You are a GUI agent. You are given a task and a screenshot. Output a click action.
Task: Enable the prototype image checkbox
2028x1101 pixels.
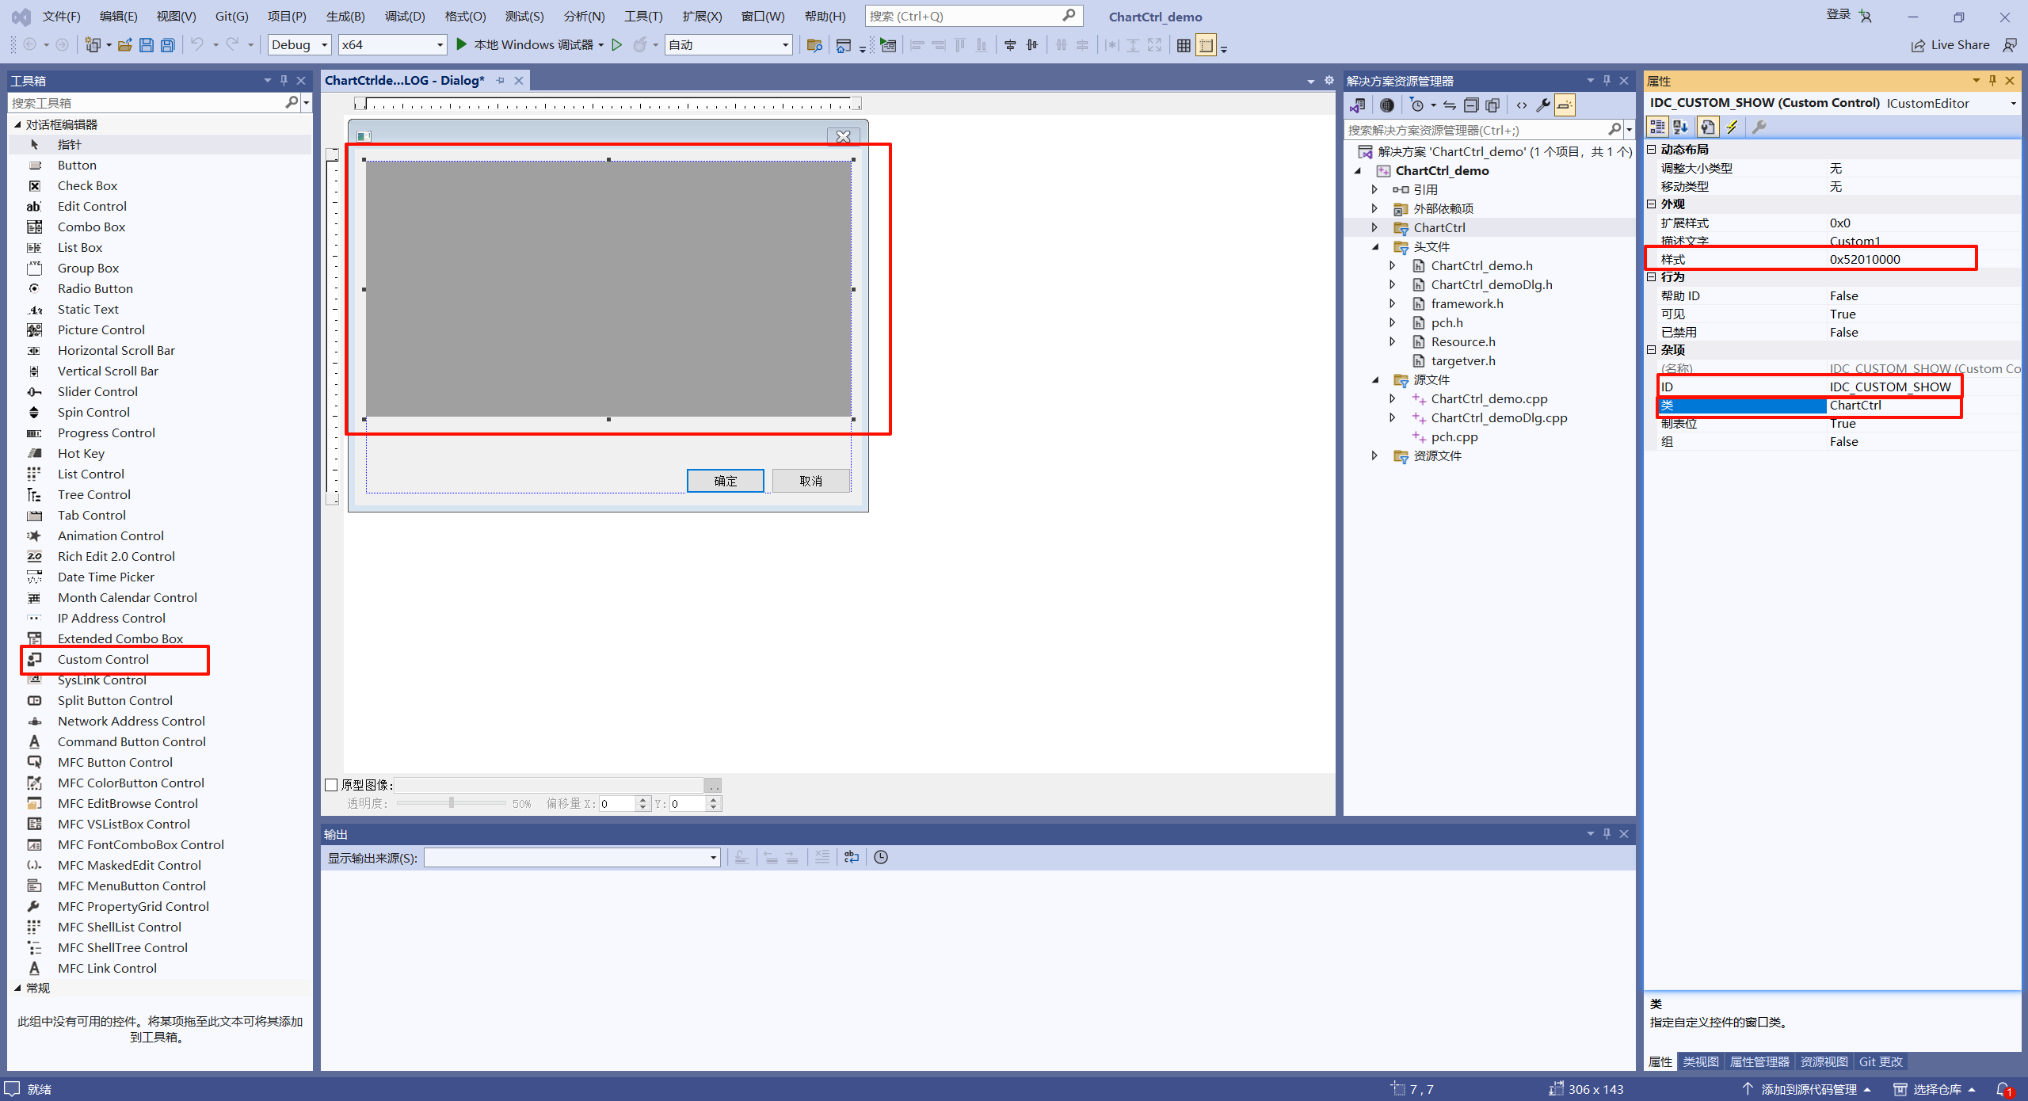pyautogui.click(x=331, y=785)
